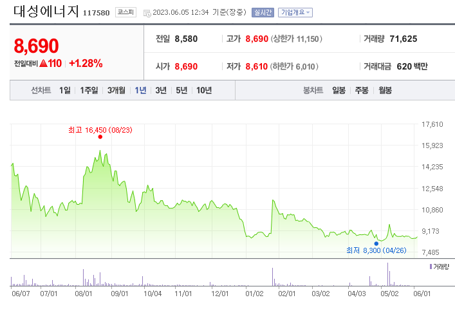Click the 01/02 date axis label
455x309 pixels.
pyautogui.click(x=254, y=294)
